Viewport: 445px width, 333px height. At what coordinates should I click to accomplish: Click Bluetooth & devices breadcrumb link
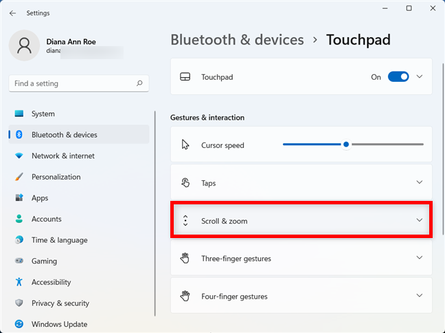point(237,39)
